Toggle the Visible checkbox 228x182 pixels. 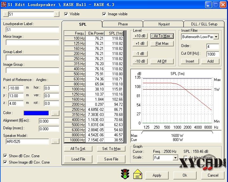(x=66, y=14)
